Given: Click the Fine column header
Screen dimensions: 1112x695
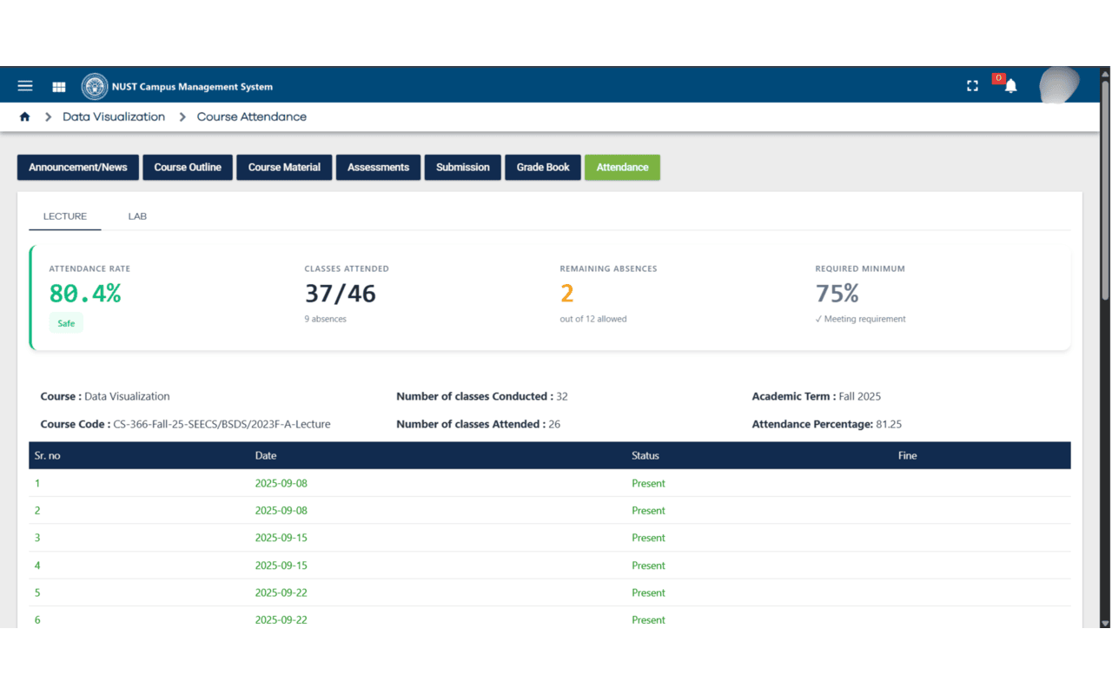Looking at the screenshot, I should (x=908, y=455).
